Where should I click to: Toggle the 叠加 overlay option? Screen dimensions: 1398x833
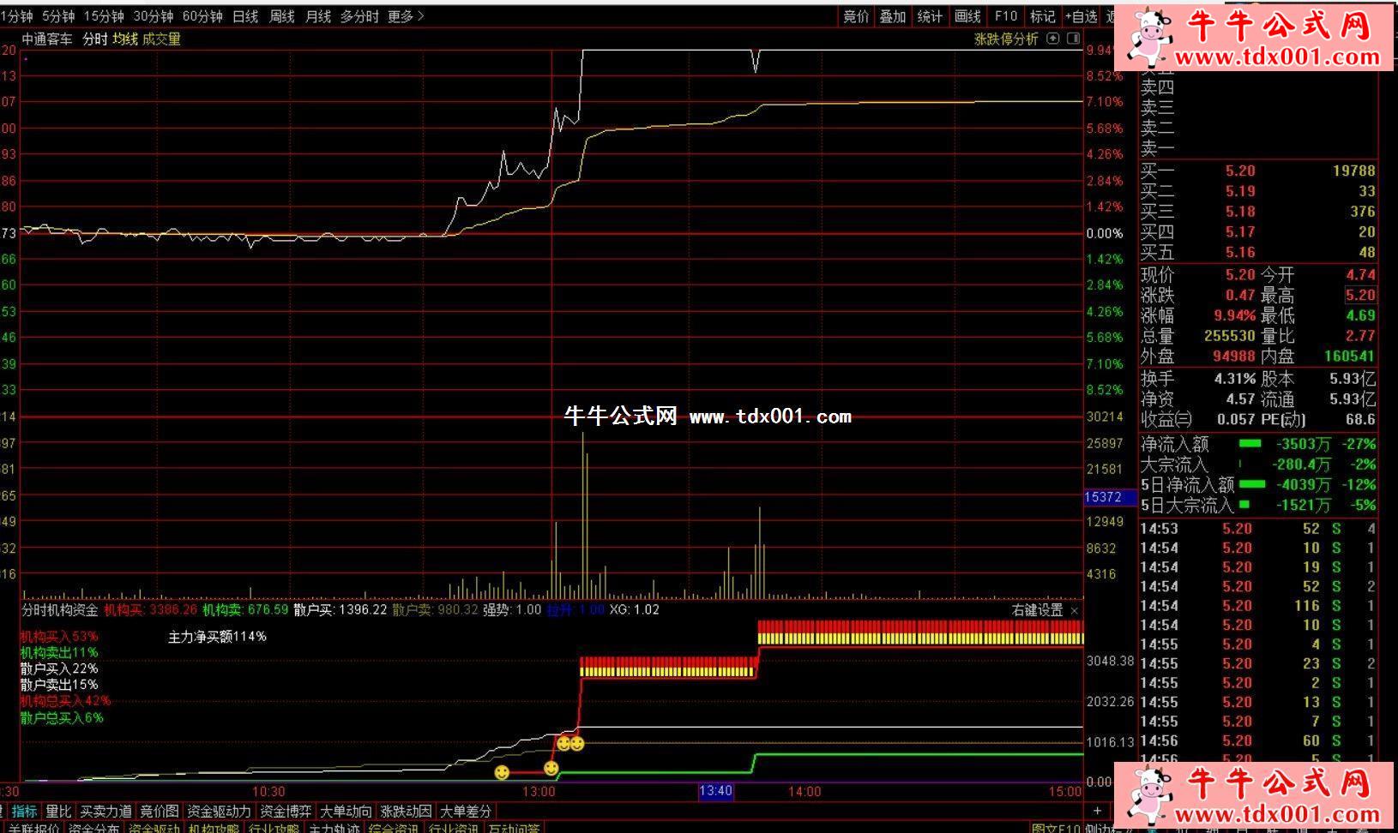point(892,16)
